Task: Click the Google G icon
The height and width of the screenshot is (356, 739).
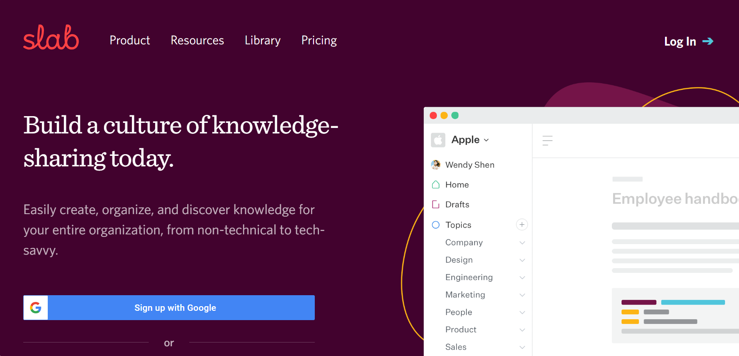Action: pyautogui.click(x=36, y=307)
